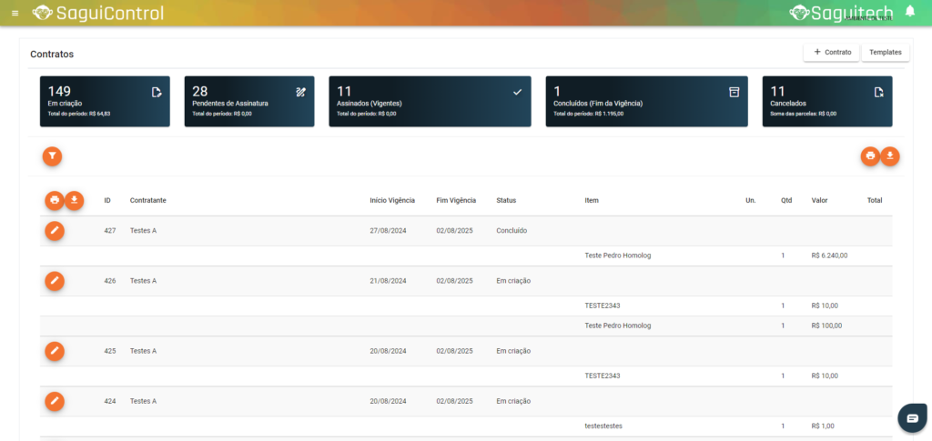Open the Templates button
932x441 pixels.
click(885, 53)
